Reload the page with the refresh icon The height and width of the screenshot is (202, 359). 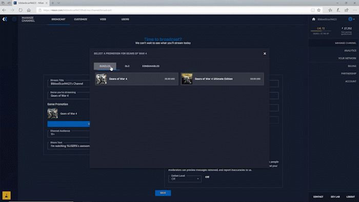(x=21, y=10)
